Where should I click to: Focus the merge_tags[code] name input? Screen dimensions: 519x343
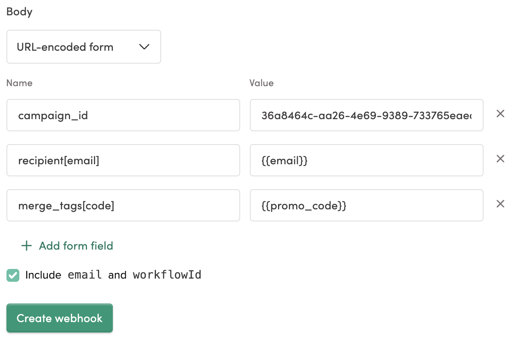[x=123, y=205]
